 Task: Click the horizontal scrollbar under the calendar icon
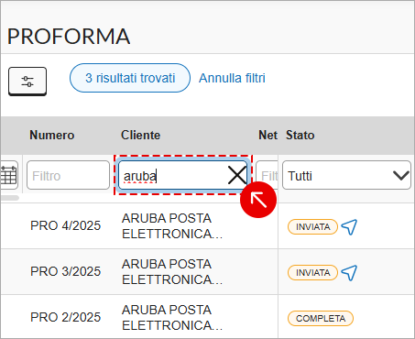[x=10, y=198]
